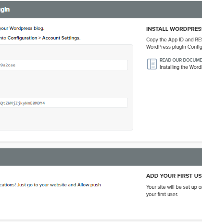
Task: Click the INSTALL WORDPRESS heading
Action: (174, 29)
